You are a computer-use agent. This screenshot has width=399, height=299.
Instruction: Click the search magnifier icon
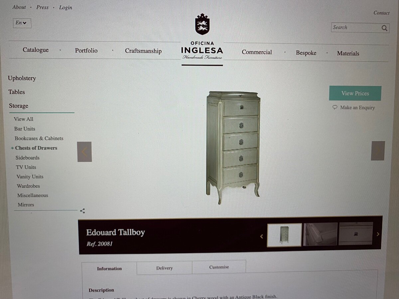coord(384,28)
